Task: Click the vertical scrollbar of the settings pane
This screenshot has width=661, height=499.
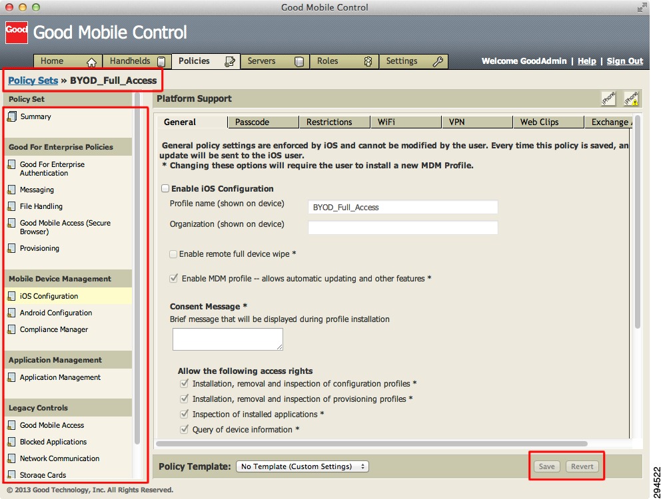Action: pyautogui.click(x=638, y=222)
